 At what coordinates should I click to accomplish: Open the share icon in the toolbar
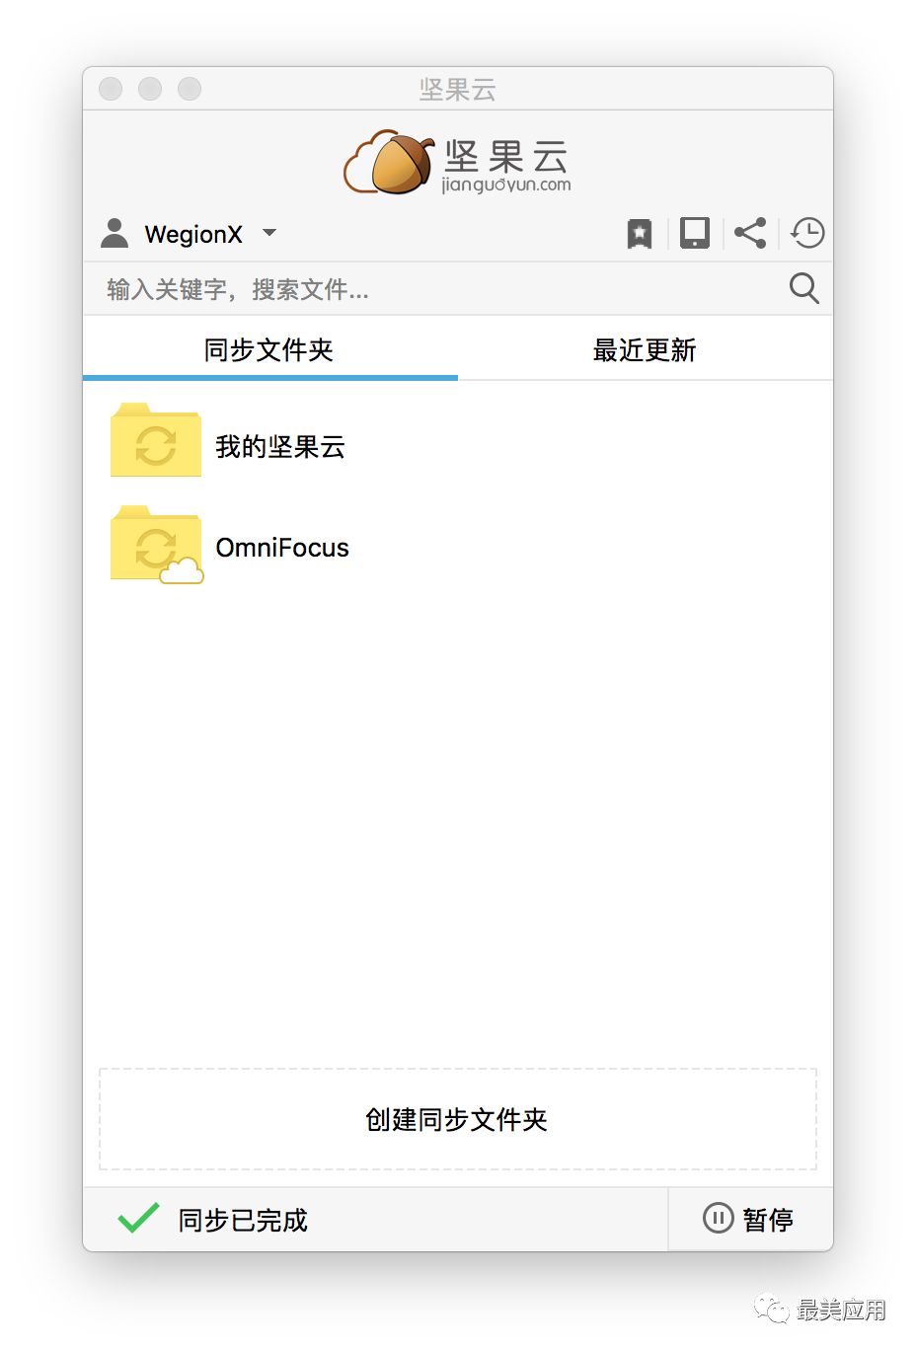(750, 233)
